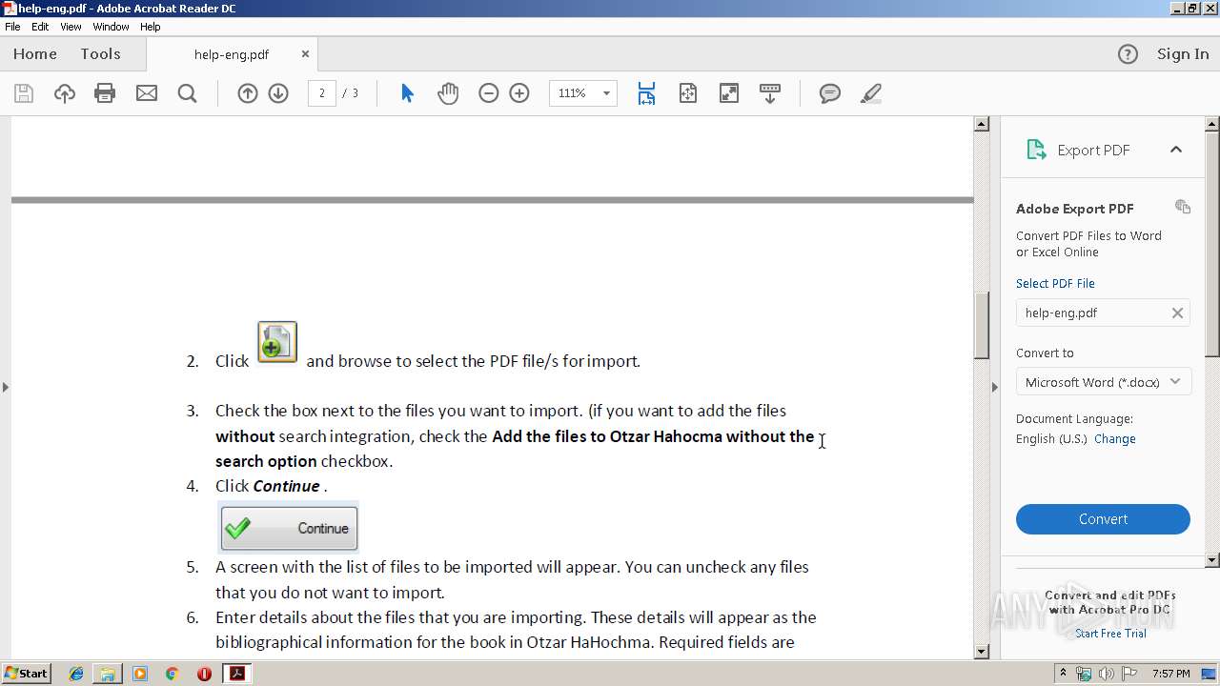Open the zoom level 111% dropdown
Screen dimensions: 1220x686
pyautogui.click(x=606, y=93)
